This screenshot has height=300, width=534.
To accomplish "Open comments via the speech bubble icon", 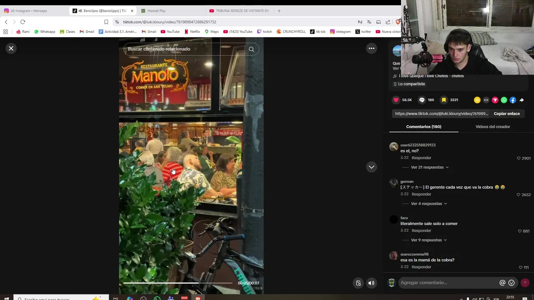I will 422,100.
